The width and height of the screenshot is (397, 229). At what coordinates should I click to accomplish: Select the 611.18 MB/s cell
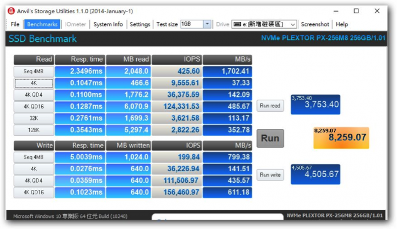click(x=227, y=192)
